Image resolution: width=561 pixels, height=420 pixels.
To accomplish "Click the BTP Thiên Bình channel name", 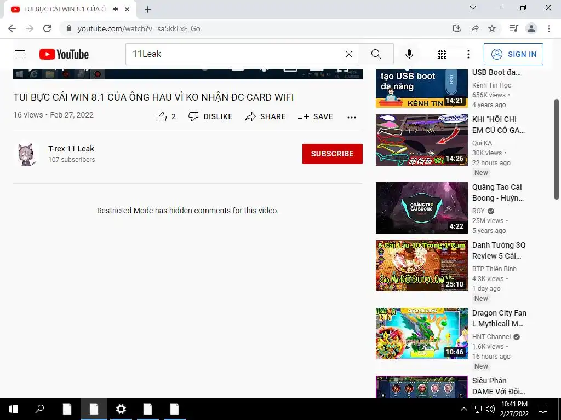I will click(x=494, y=269).
